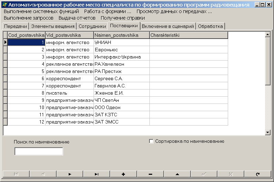The image size is (274, 182).
Task: Go to next record in navigator
Action: tap(70, 174)
